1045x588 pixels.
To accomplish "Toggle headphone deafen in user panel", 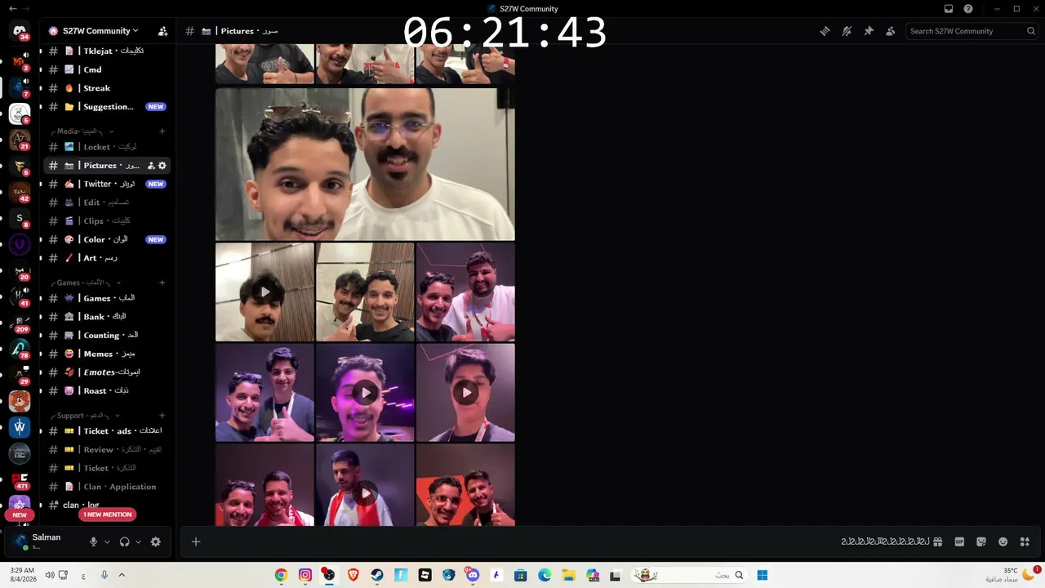I will pyautogui.click(x=124, y=541).
